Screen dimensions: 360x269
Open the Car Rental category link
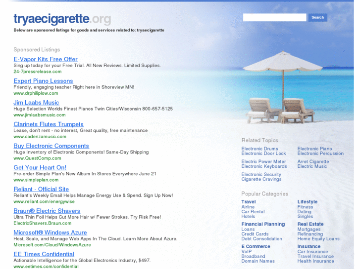tap(253, 212)
